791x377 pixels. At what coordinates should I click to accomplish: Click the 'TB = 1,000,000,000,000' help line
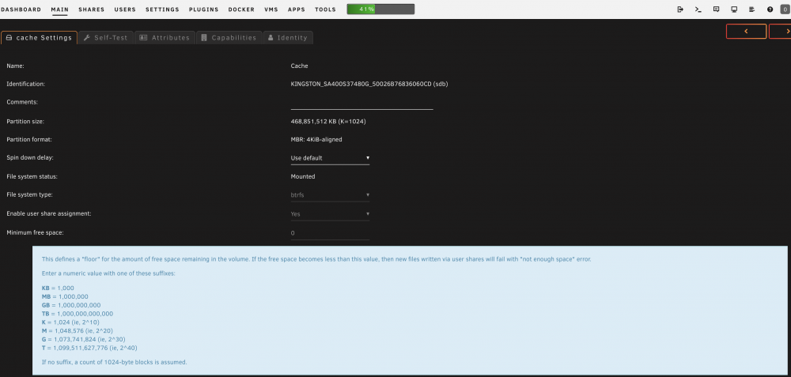tap(78, 314)
